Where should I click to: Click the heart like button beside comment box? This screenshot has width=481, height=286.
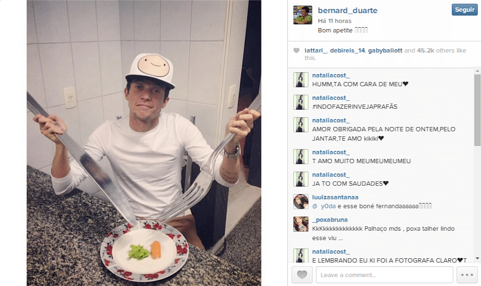coord(302,275)
